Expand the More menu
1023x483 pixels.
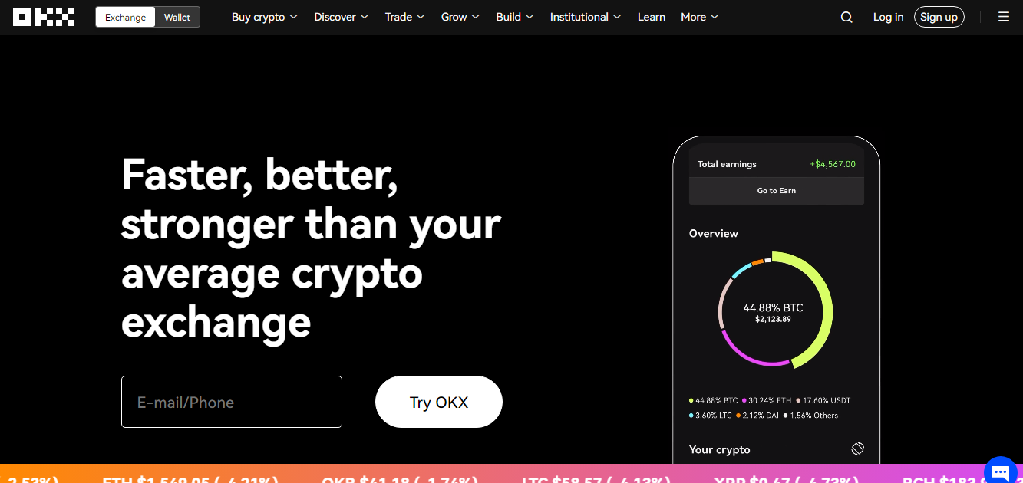click(x=700, y=17)
